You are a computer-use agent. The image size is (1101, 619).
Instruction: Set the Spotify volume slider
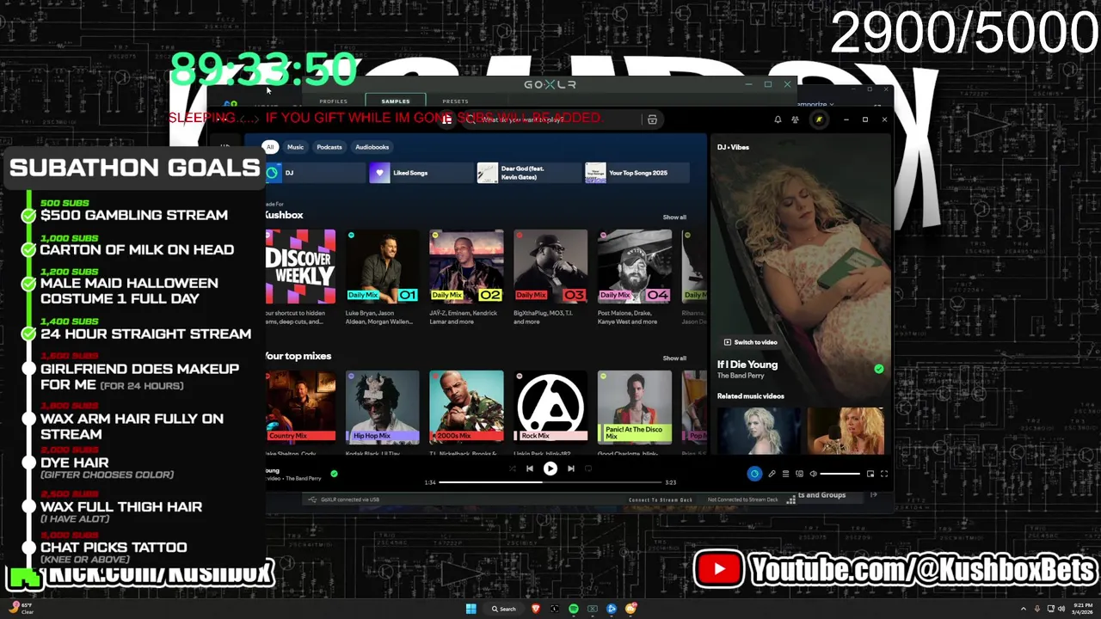(x=840, y=474)
